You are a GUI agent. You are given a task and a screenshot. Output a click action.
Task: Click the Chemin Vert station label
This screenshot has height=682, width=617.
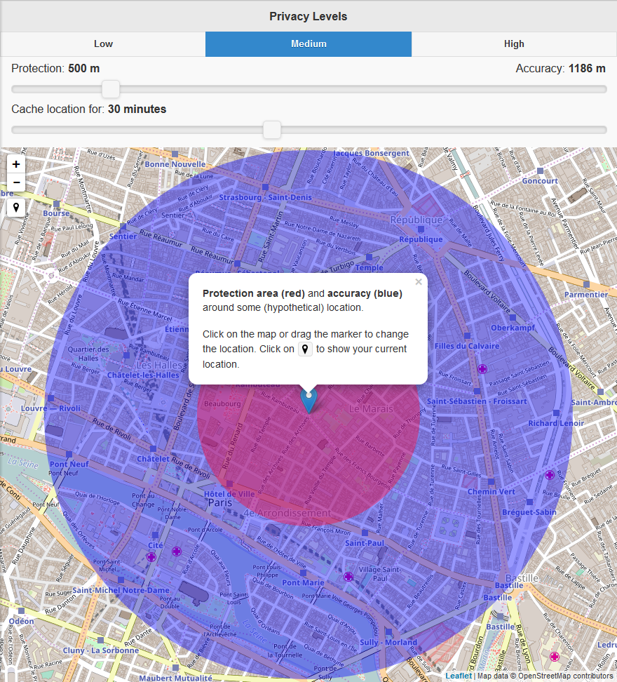tap(491, 491)
